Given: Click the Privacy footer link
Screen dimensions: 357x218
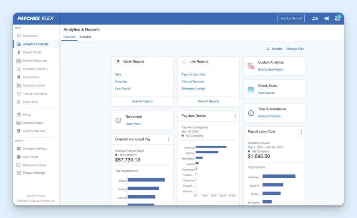Looking at the screenshot, I should point(42,196).
